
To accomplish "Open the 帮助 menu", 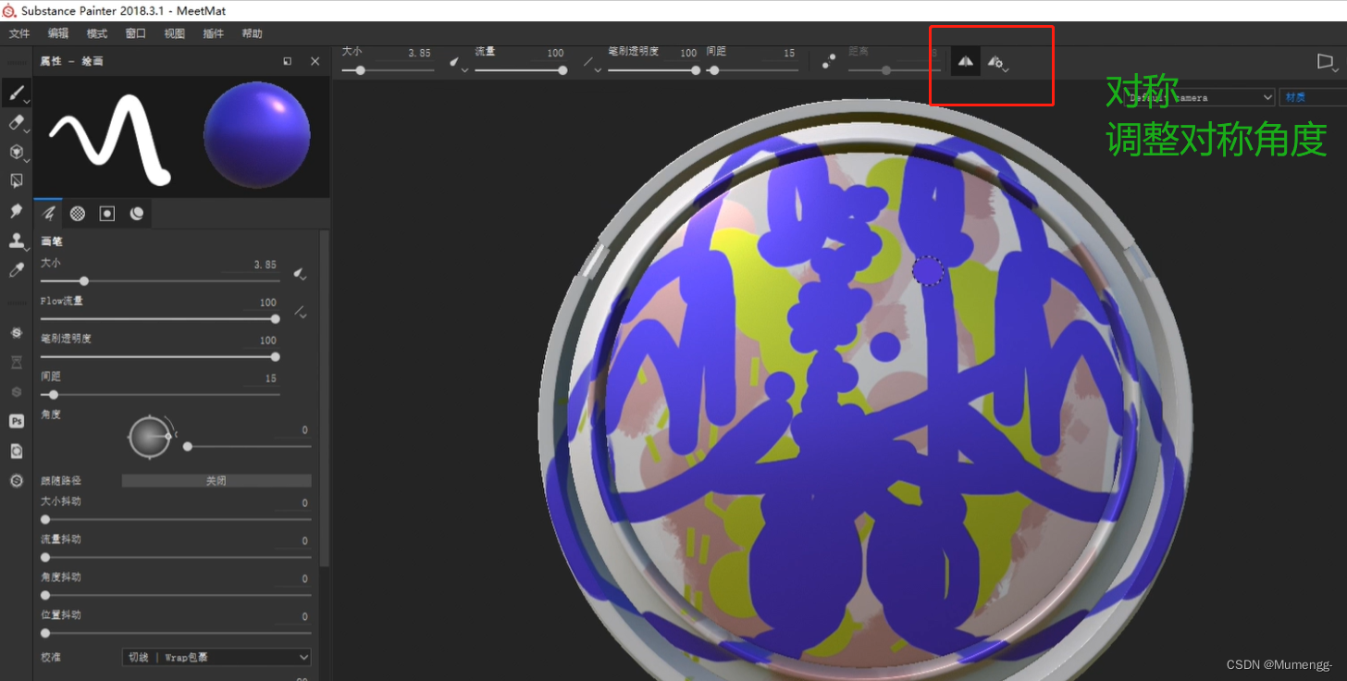I will point(252,33).
